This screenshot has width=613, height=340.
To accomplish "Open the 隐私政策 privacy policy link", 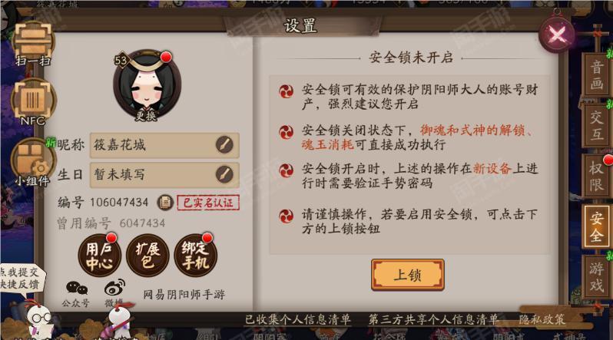I will click(x=542, y=320).
